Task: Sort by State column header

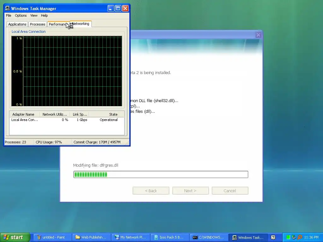Action: click(105, 114)
